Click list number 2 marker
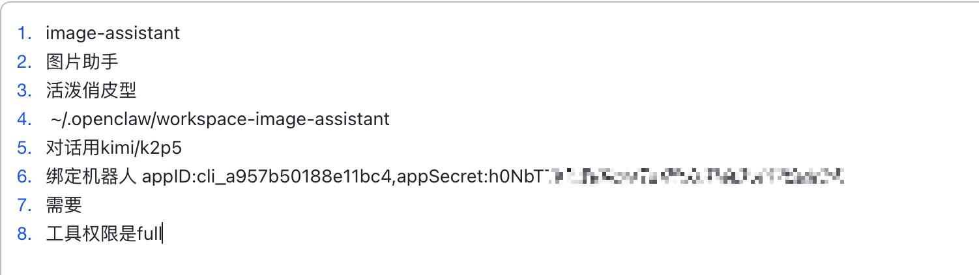The height and width of the screenshot is (275, 979). click(25, 62)
